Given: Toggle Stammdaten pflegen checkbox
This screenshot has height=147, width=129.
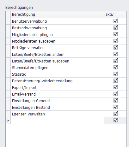Looking at the screenshot, I should click(x=115, y=68).
